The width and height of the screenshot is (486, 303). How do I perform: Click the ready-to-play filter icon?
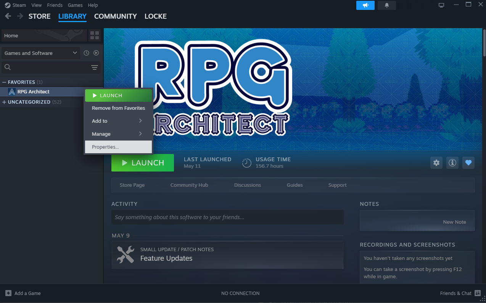(96, 53)
